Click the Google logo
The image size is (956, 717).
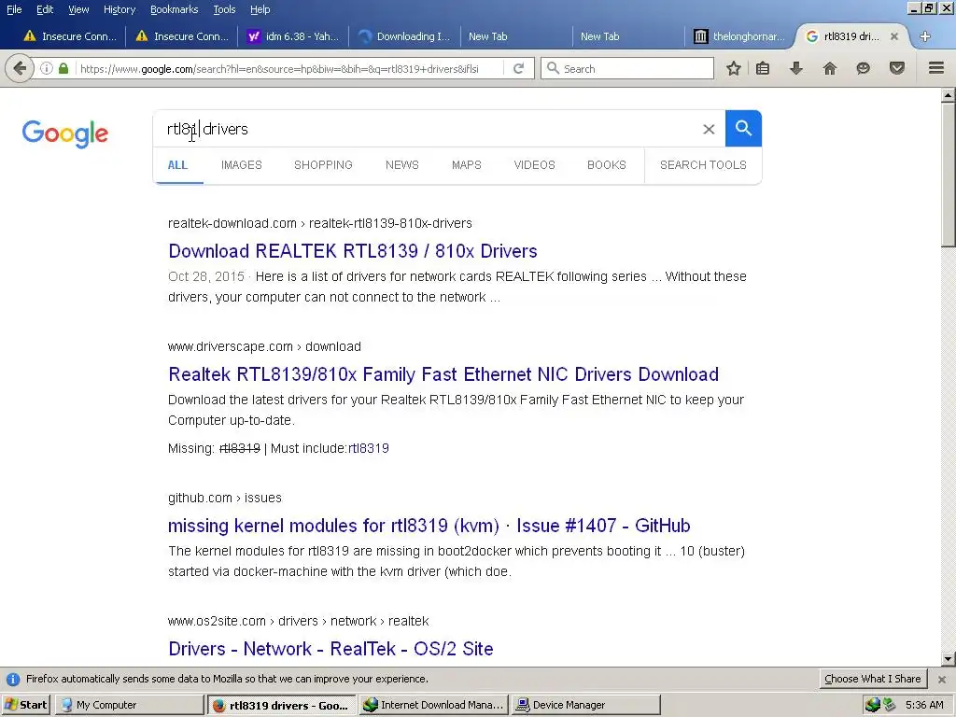pyautogui.click(x=65, y=134)
